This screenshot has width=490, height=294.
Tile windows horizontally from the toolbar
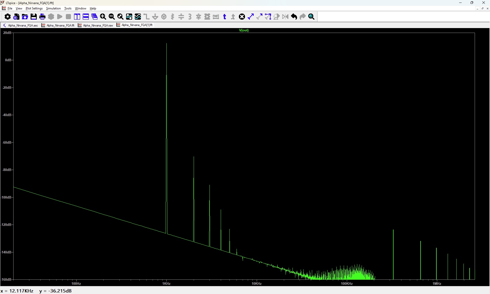pos(86,17)
